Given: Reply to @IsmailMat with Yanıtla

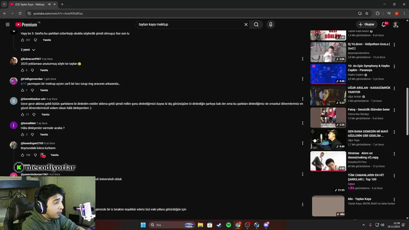Looking at the screenshot, I should tap(44, 134).
